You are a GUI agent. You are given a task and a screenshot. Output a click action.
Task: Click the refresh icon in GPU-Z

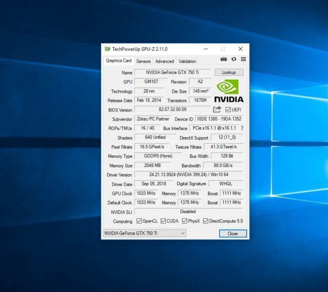click(234, 60)
